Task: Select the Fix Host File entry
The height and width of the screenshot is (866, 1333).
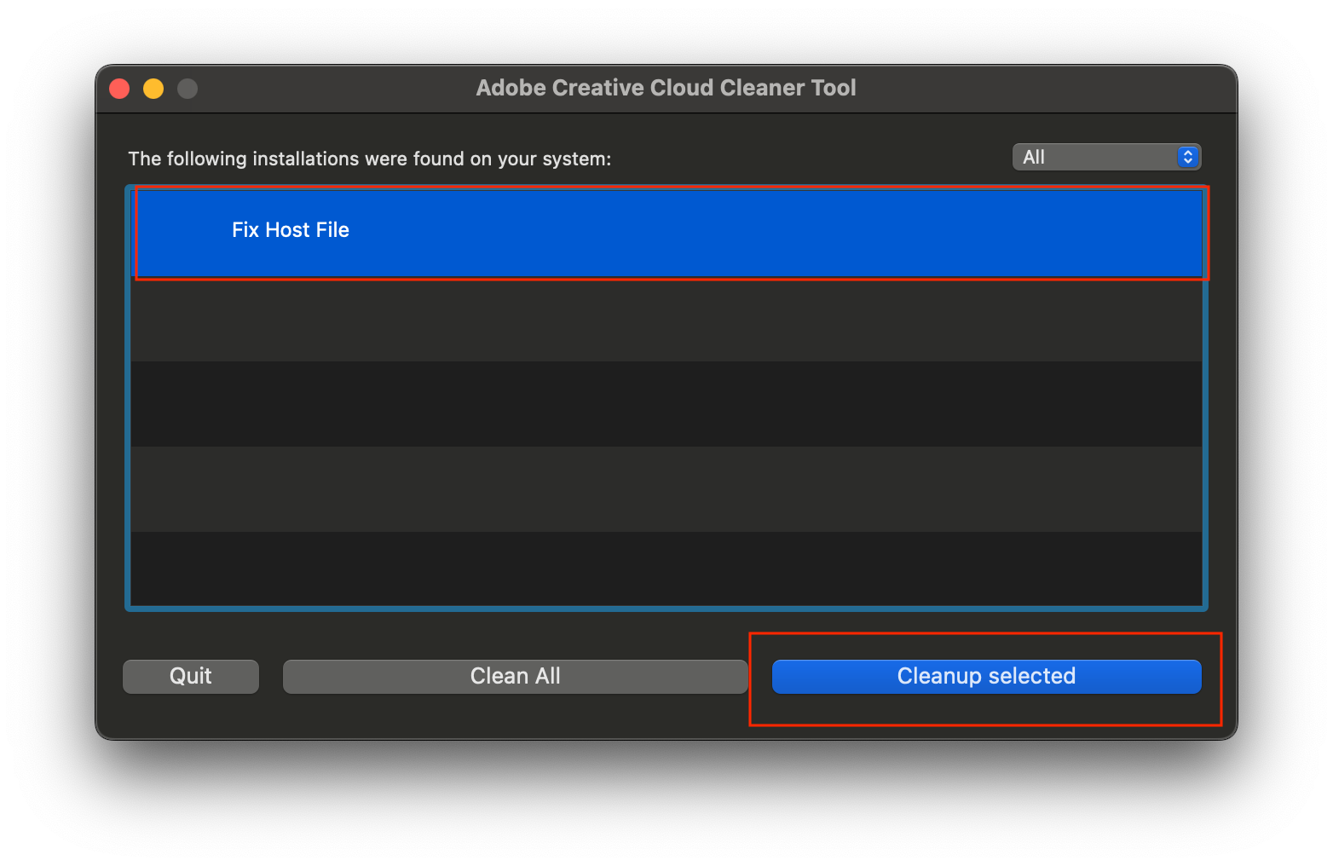Action: pyautogui.click(x=291, y=230)
